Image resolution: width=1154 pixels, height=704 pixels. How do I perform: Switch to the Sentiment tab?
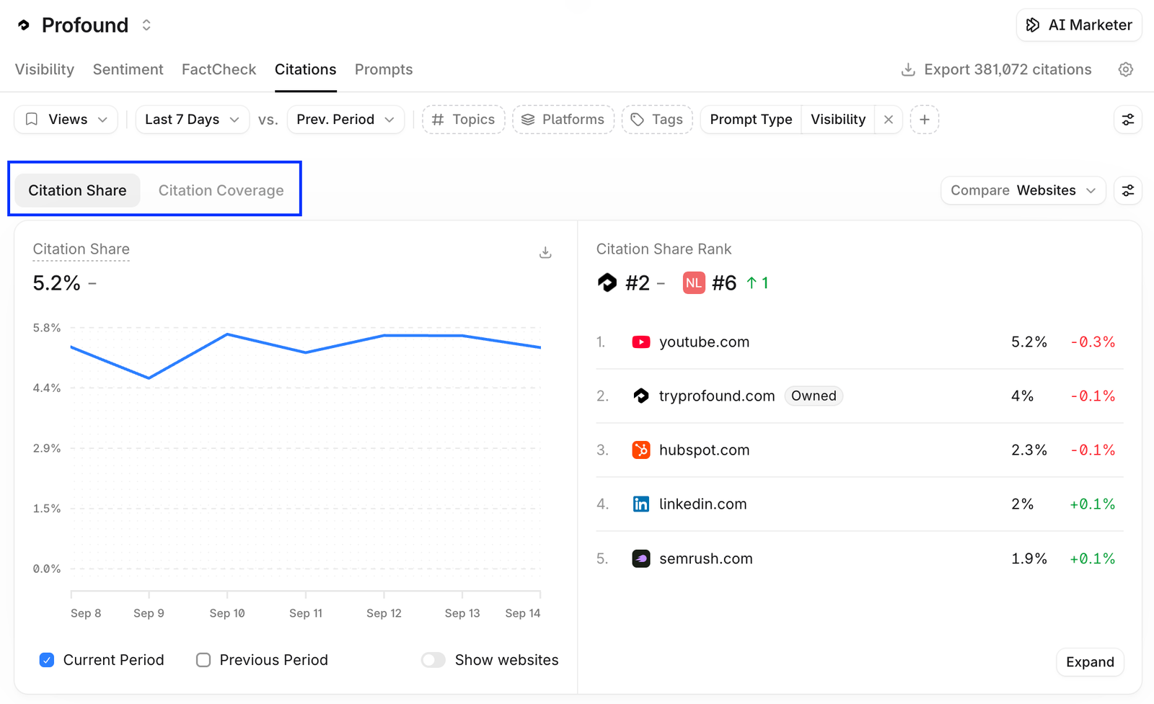click(x=128, y=69)
